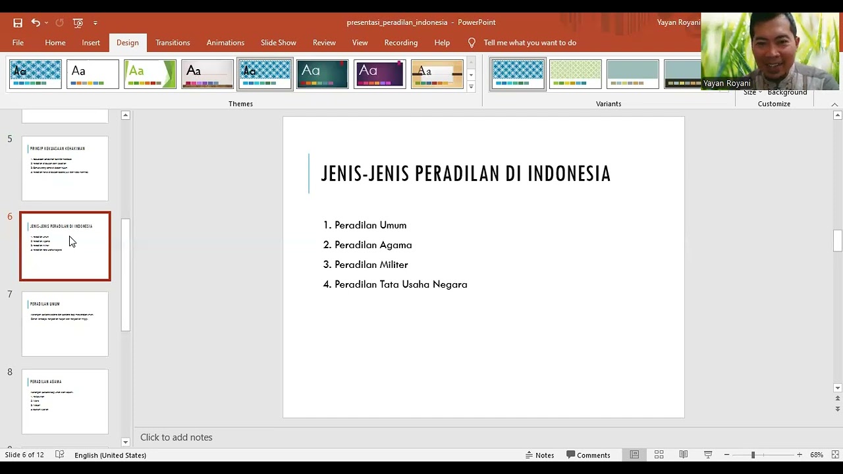Click the slide panel scroll up arrow
This screenshot has height=474, width=843.
(x=126, y=115)
